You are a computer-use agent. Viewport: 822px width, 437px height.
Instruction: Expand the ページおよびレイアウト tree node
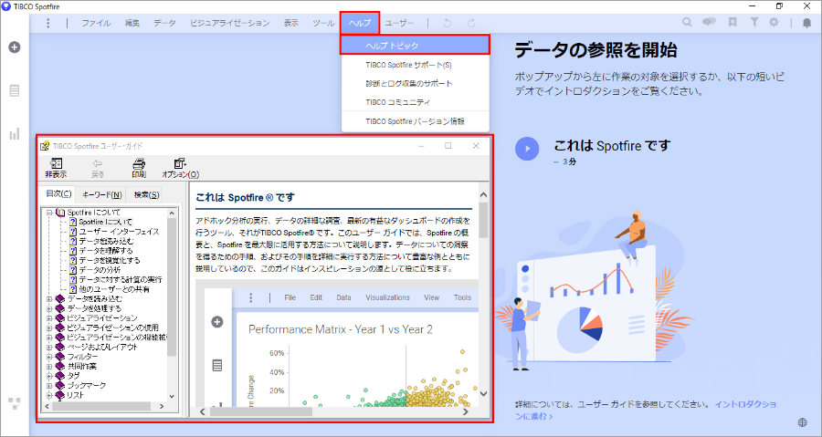(x=49, y=347)
